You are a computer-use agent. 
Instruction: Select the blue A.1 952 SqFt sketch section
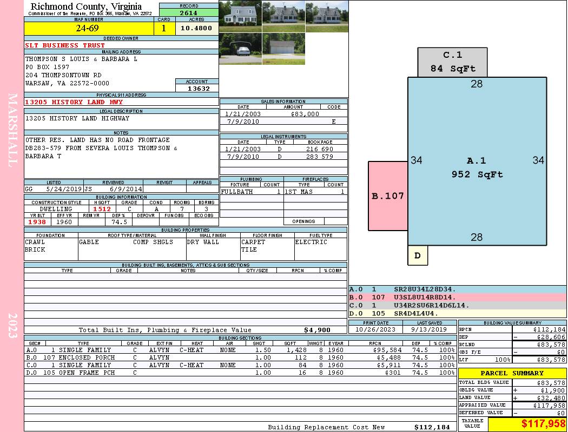click(x=477, y=161)
